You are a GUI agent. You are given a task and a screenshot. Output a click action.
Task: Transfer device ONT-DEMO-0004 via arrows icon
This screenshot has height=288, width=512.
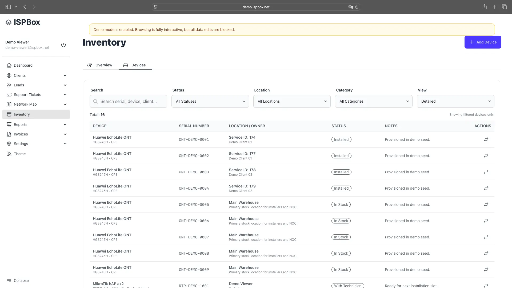pos(486,188)
